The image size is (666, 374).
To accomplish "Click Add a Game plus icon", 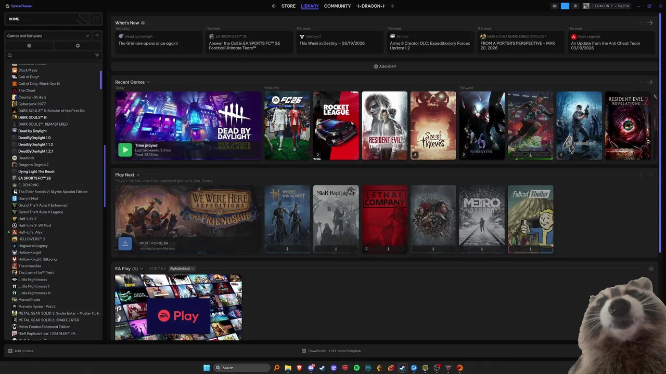I will point(10,351).
